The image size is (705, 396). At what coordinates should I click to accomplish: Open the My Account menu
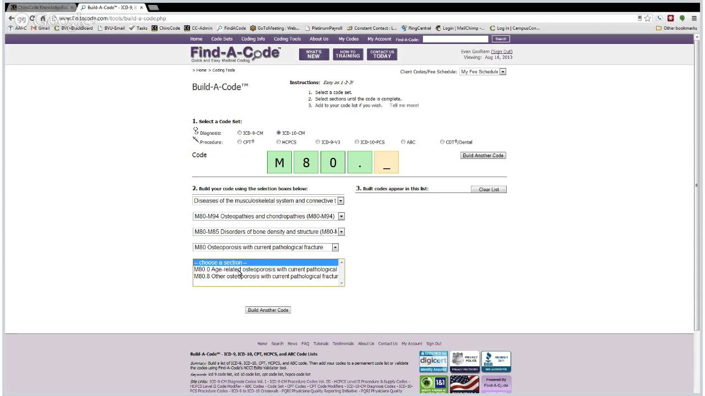(379, 39)
